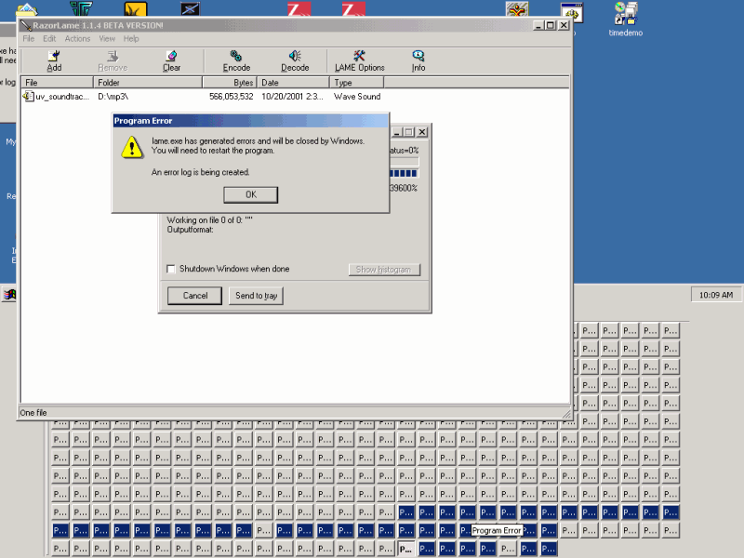The height and width of the screenshot is (558, 744).
Task: Open the File menu
Action: 29,39
